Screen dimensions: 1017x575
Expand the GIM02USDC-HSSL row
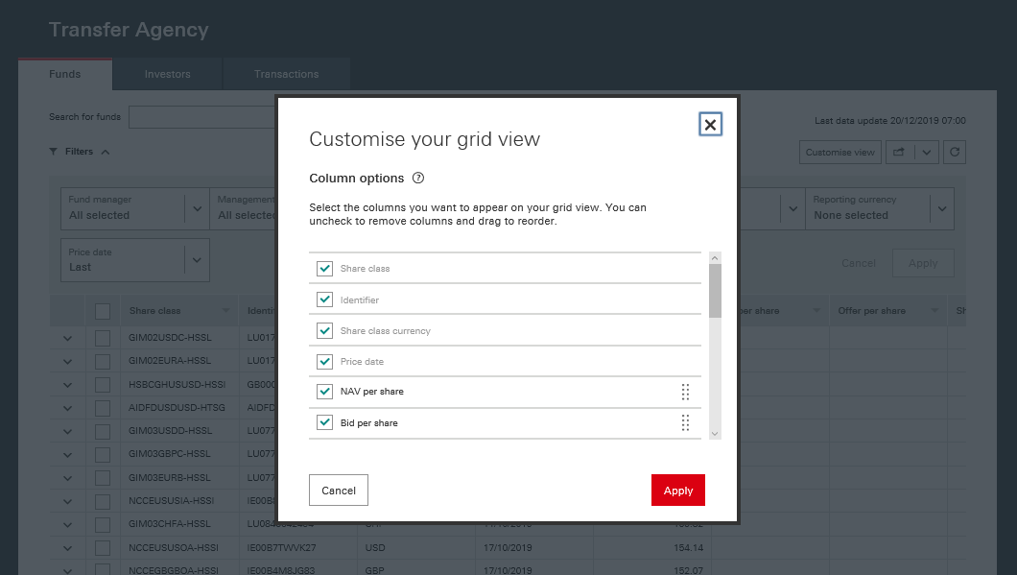tap(67, 338)
